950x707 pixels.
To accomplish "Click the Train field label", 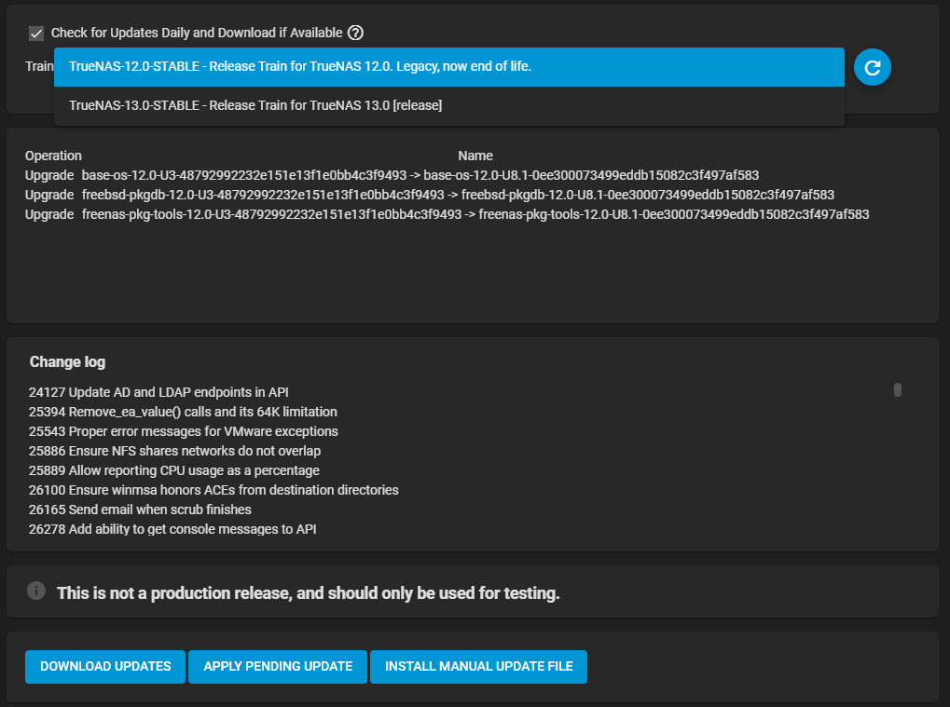I will click(x=39, y=66).
